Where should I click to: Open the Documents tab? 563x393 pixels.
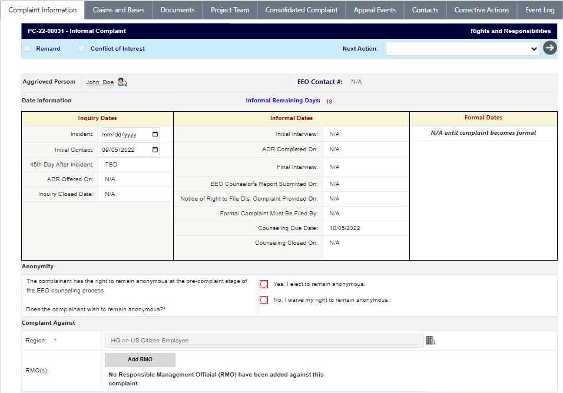tap(177, 10)
